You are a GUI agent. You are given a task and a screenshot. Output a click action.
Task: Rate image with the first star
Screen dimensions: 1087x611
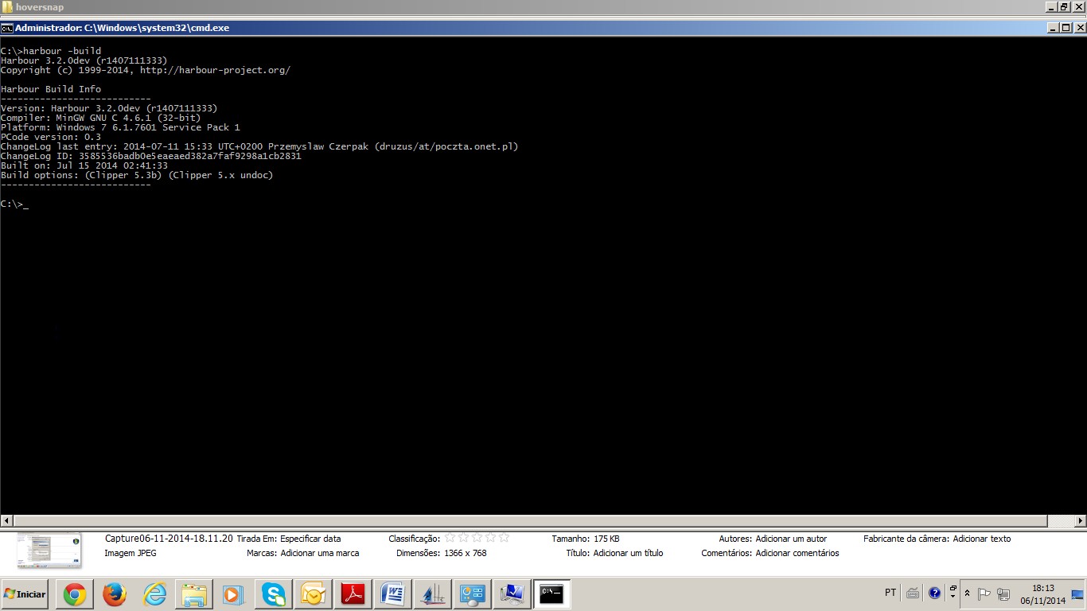(450, 538)
